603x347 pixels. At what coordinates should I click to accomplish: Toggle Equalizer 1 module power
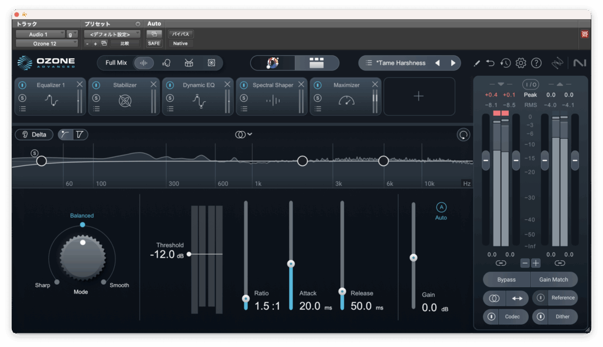(x=22, y=85)
